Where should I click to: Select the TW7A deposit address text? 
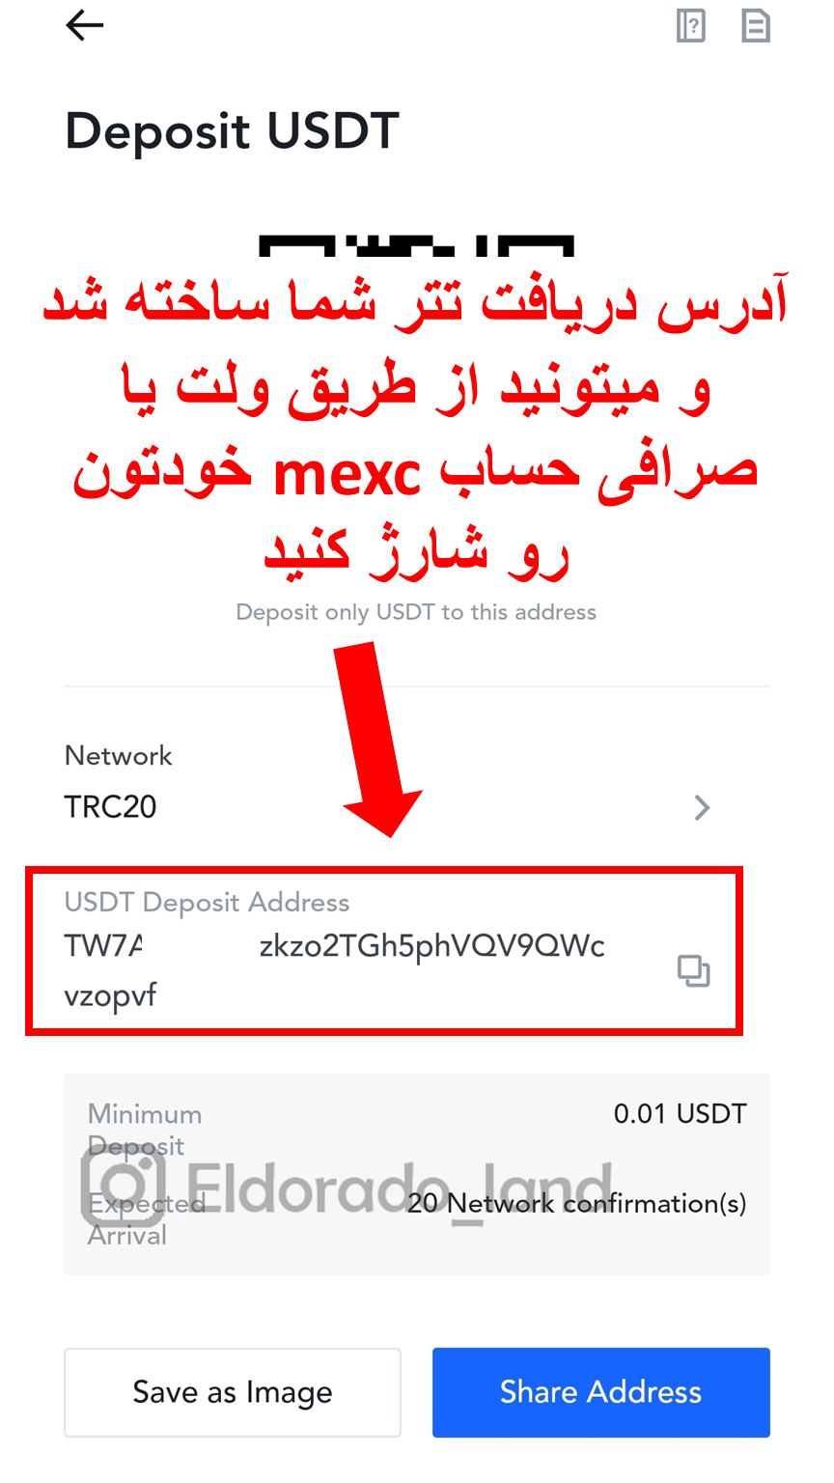335,946
